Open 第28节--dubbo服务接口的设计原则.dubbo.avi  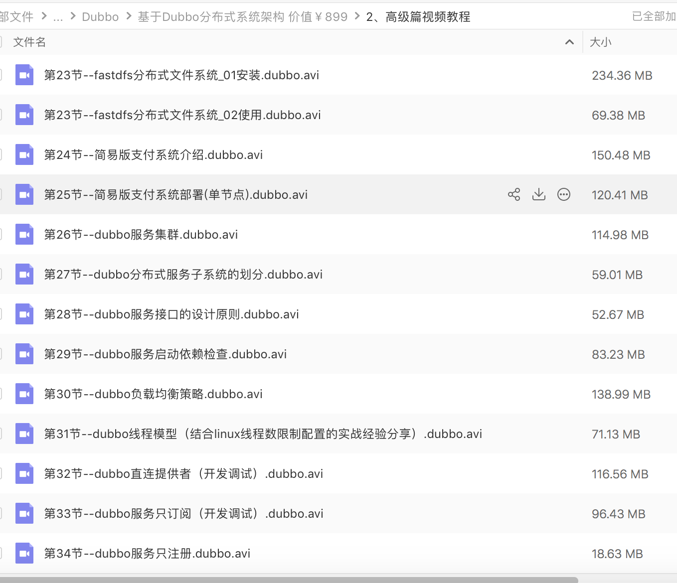coord(171,314)
